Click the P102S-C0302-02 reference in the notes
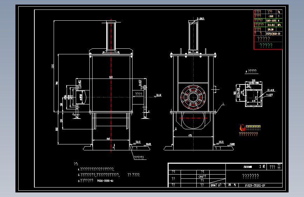This screenshot has height=197, width=304. [105, 181]
